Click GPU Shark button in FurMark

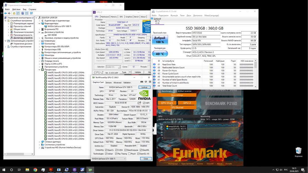(x=167, y=103)
